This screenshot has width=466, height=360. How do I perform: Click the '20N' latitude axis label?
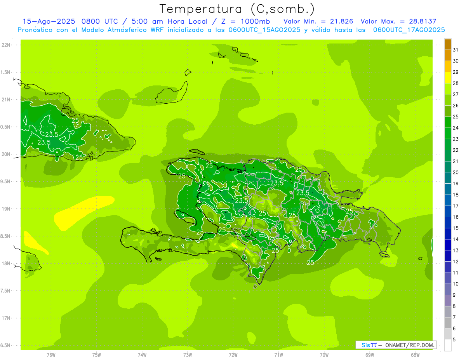point(5,154)
